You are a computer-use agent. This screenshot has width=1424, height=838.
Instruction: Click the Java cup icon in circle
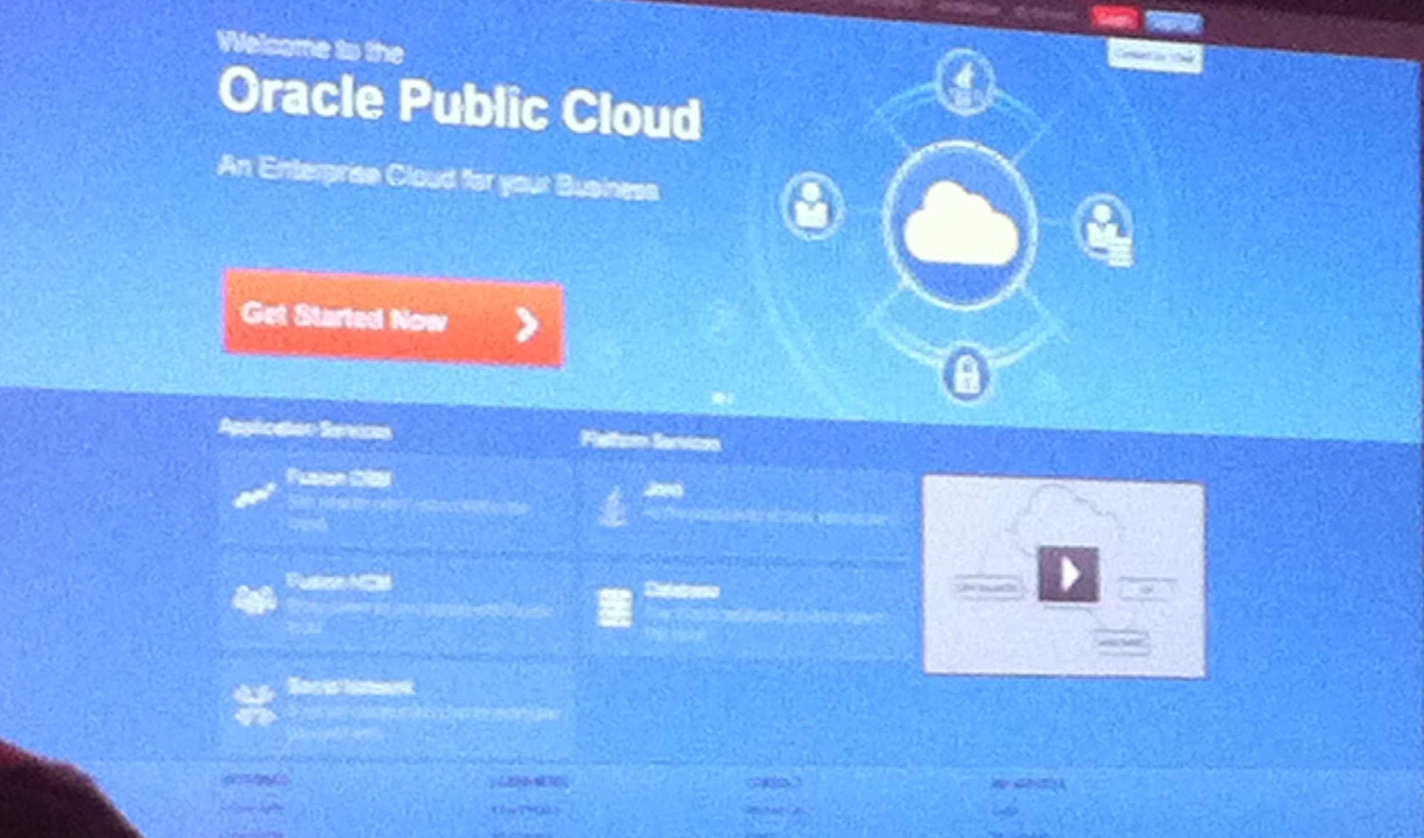(965, 82)
